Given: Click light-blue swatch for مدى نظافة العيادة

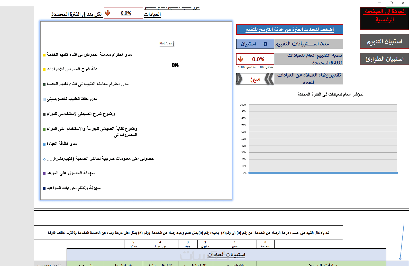Looking at the screenshot, I should coord(44,144).
